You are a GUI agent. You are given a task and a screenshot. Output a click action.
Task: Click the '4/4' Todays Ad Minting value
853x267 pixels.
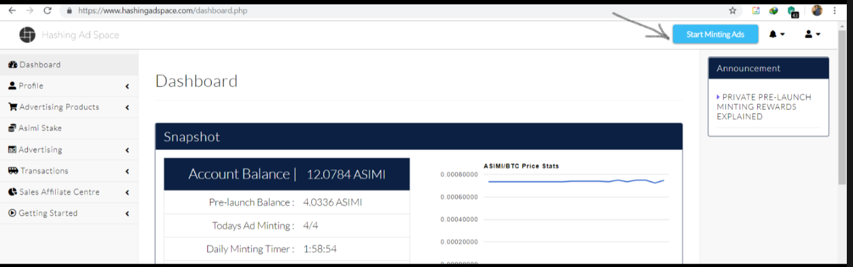311,226
